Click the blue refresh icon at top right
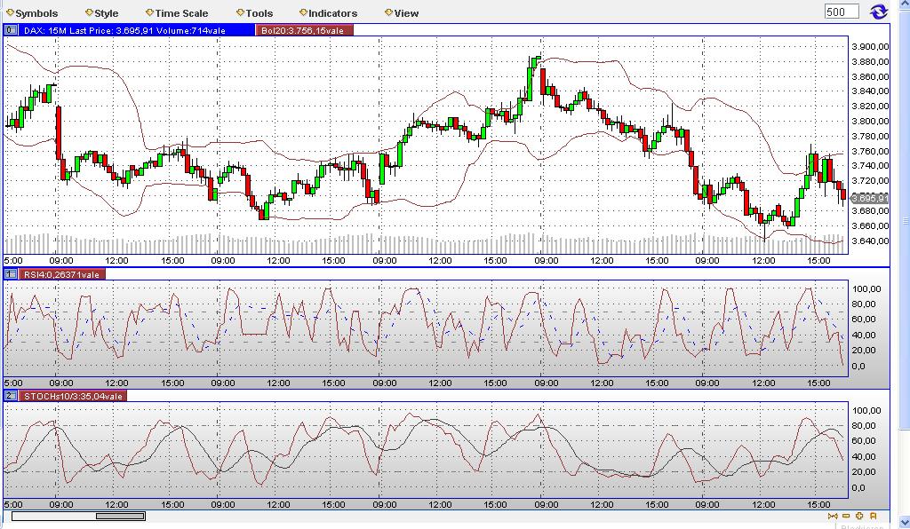The height and width of the screenshot is (529, 910). [879, 12]
